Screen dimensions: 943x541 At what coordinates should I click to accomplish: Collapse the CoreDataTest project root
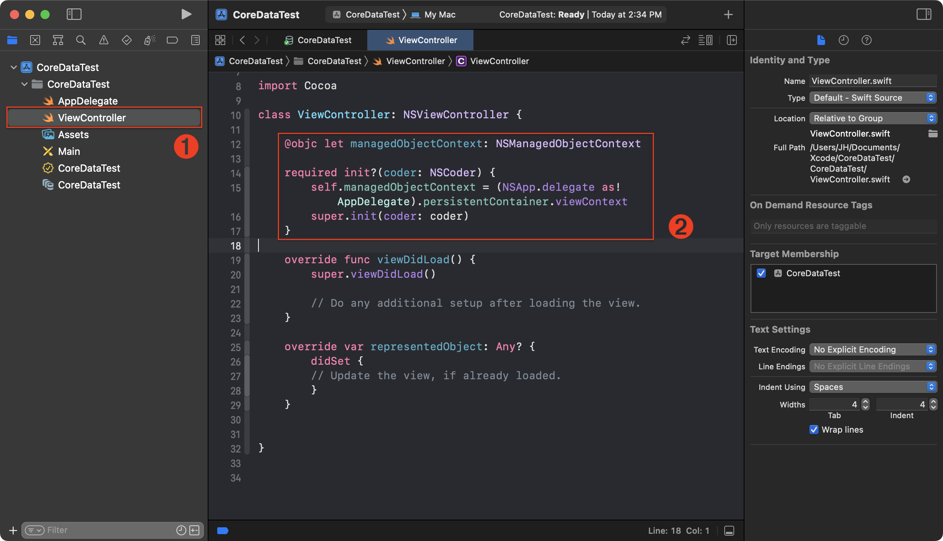point(14,68)
